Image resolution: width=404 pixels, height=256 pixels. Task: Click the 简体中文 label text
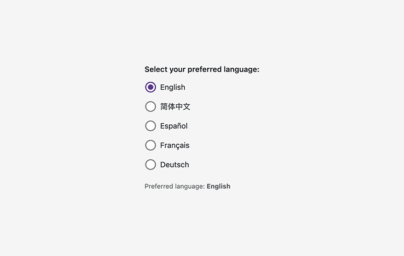click(175, 106)
